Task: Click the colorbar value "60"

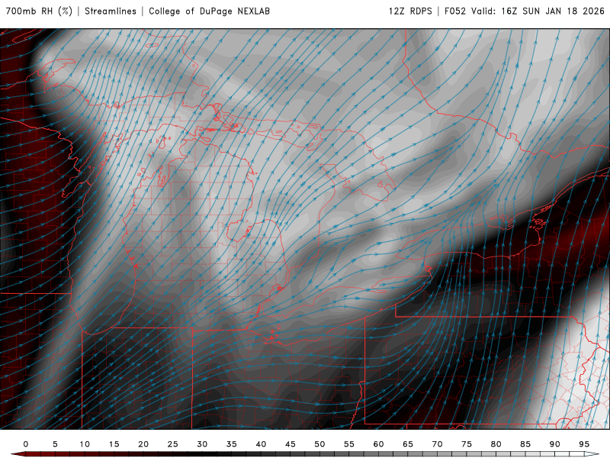Action: [x=378, y=444]
